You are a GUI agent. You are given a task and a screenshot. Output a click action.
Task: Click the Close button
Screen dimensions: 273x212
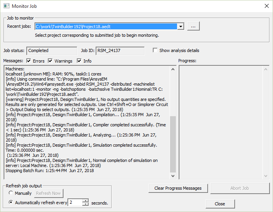[220, 204]
